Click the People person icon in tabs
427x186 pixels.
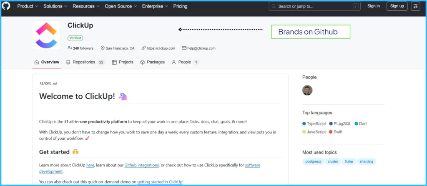[174, 62]
